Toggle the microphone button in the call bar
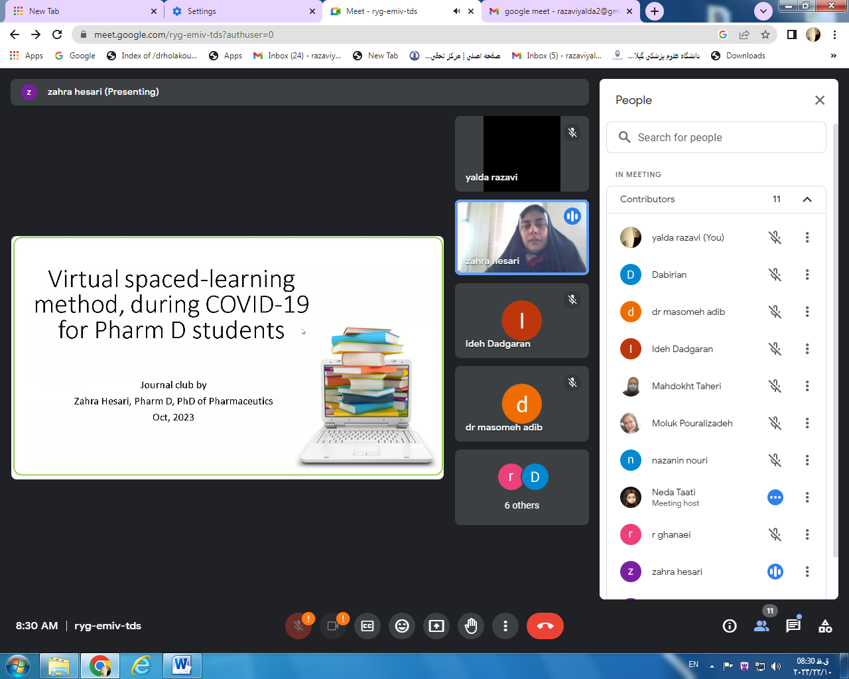The height and width of the screenshot is (679, 849). 298,626
